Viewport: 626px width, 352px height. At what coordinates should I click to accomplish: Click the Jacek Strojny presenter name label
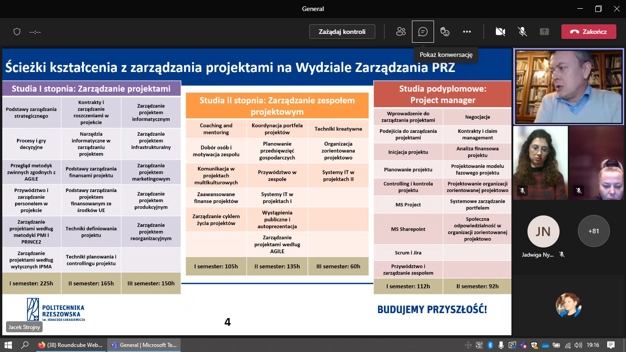pyautogui.click(x=25, y=327)
